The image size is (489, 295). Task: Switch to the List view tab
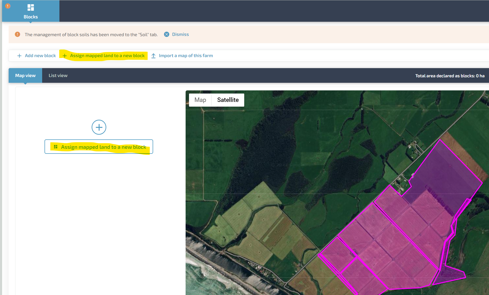(x=58, y=75)
